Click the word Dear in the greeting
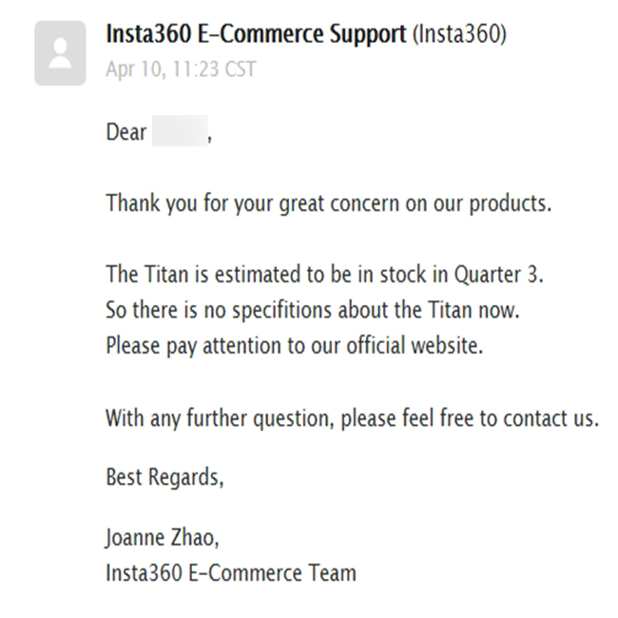 point(126,131)
